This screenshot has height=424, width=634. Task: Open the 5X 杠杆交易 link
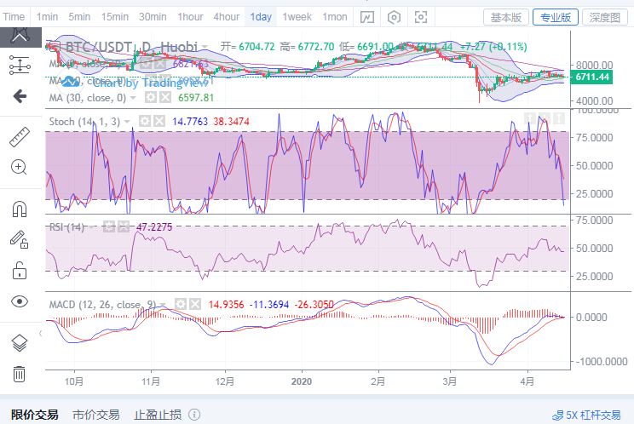pos(586,415)
